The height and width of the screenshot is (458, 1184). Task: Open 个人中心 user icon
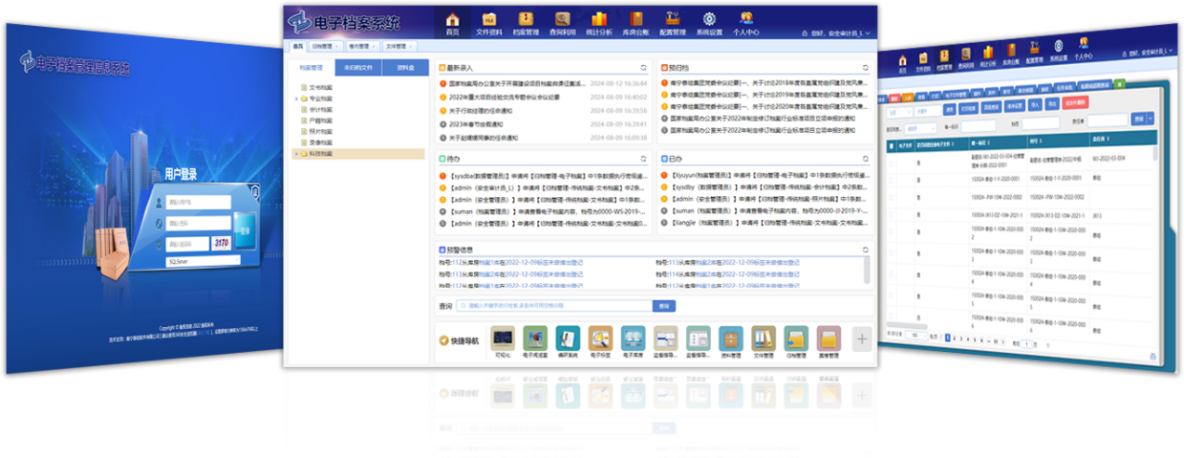click(746, 21)
